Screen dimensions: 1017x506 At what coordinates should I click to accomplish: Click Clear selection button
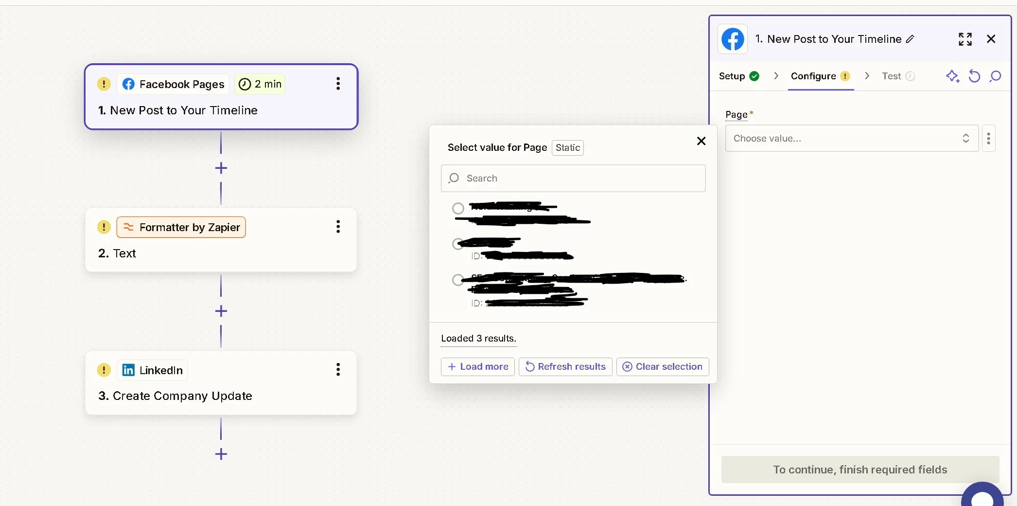663,367
